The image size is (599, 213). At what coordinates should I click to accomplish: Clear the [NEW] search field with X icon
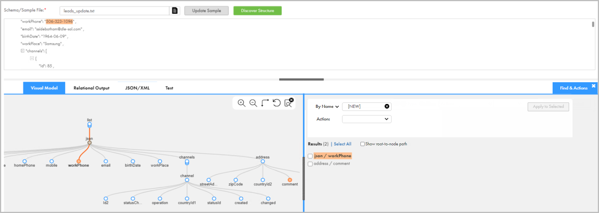click(x=387, y=106)
